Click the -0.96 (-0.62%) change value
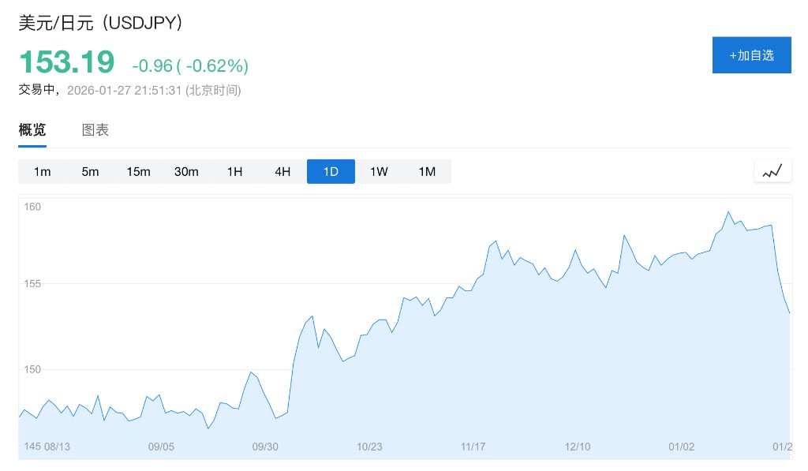 190,65
